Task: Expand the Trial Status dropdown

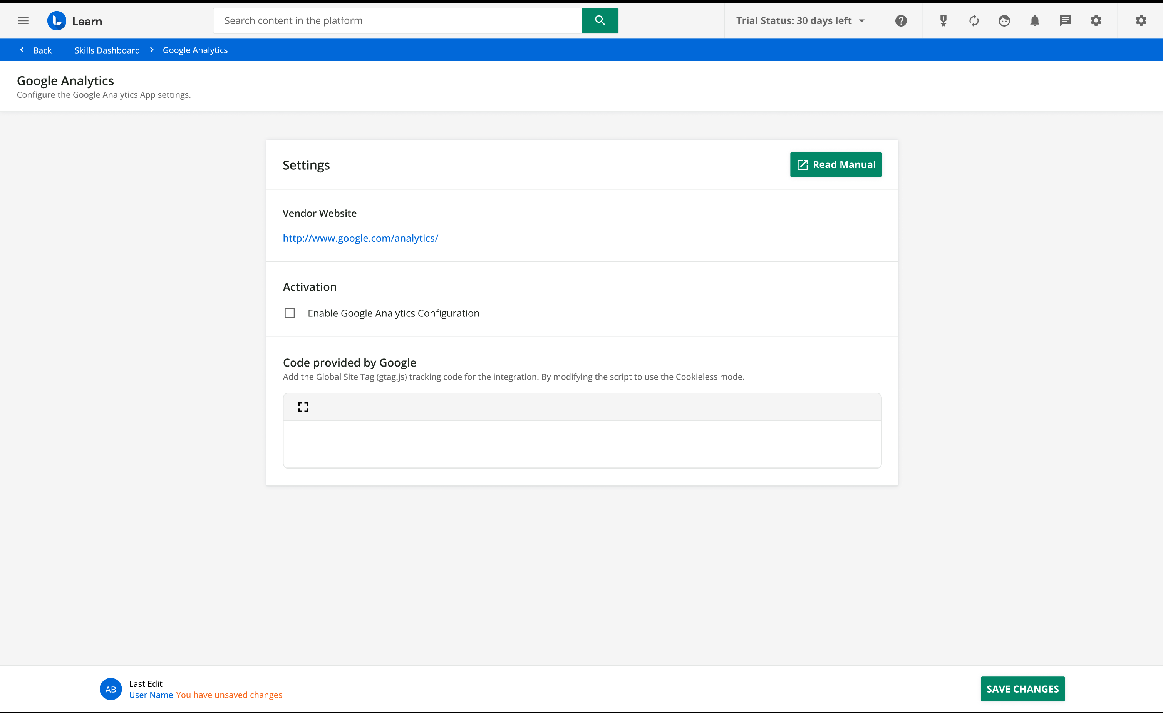Action: 801,21
